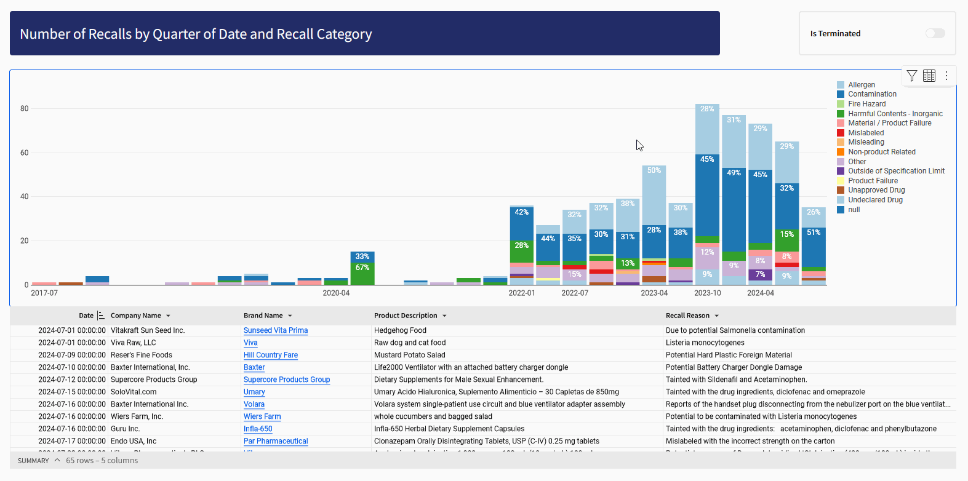Open Company Name column dropdown
The height and width of the screenshot is (481, 968).
168,316
